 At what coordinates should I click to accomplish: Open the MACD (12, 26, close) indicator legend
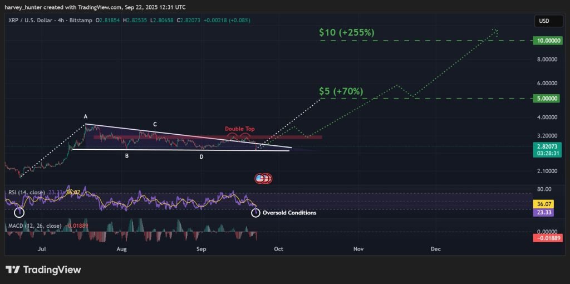(x=35, y=226)
